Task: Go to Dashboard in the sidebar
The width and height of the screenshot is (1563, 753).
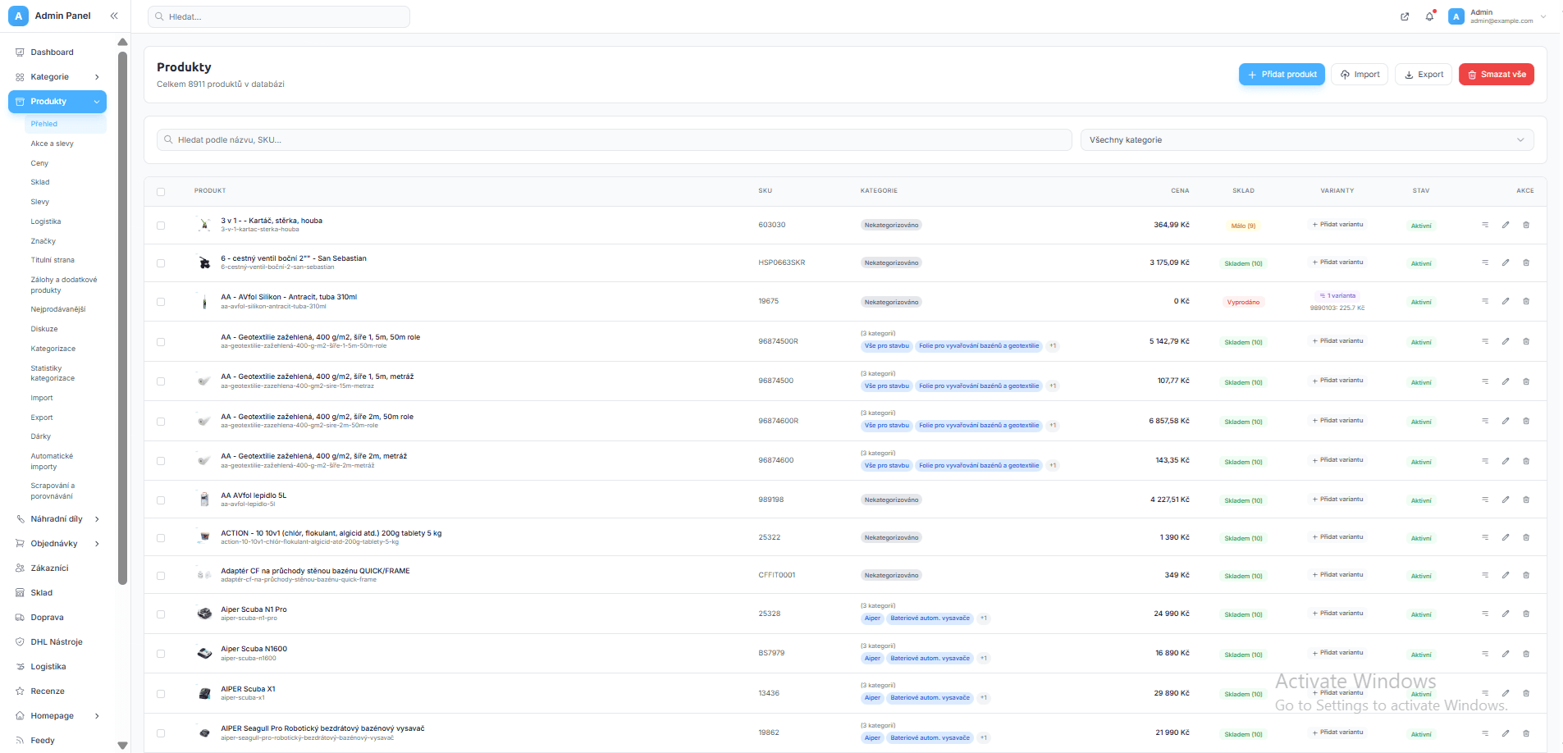Action: pyautogui.click(x=51, y=52)
